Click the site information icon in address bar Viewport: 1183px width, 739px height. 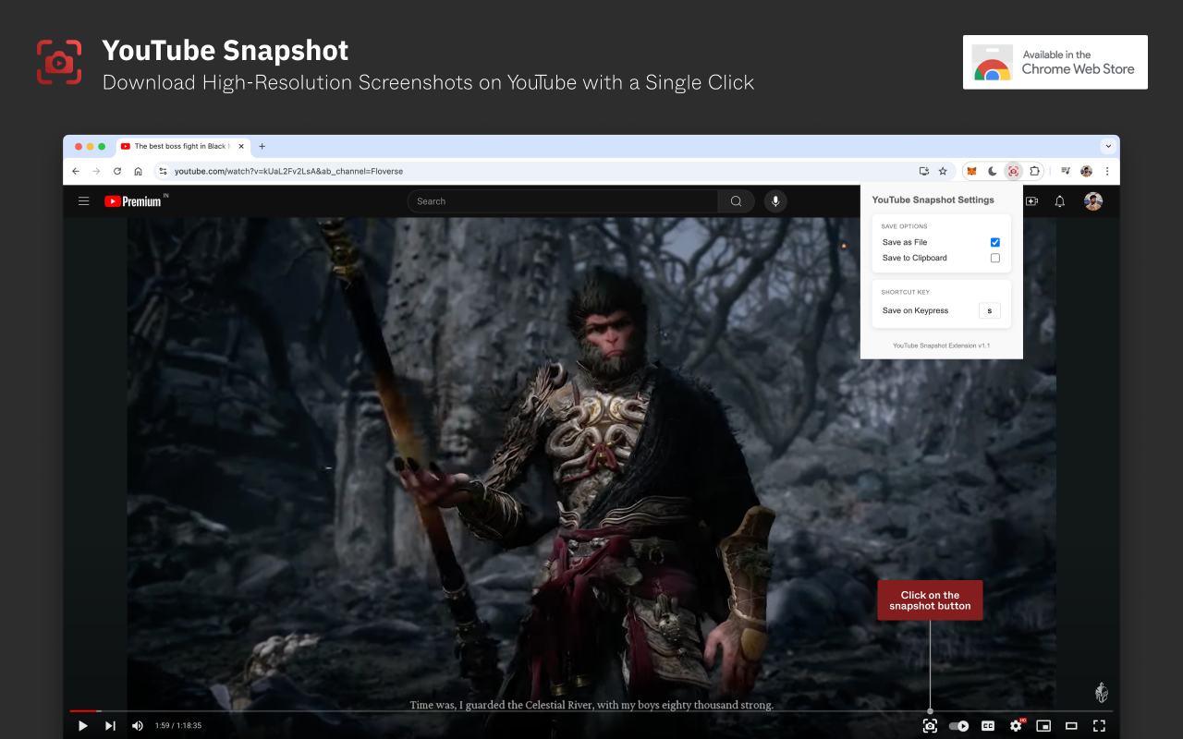coord(163,171)
